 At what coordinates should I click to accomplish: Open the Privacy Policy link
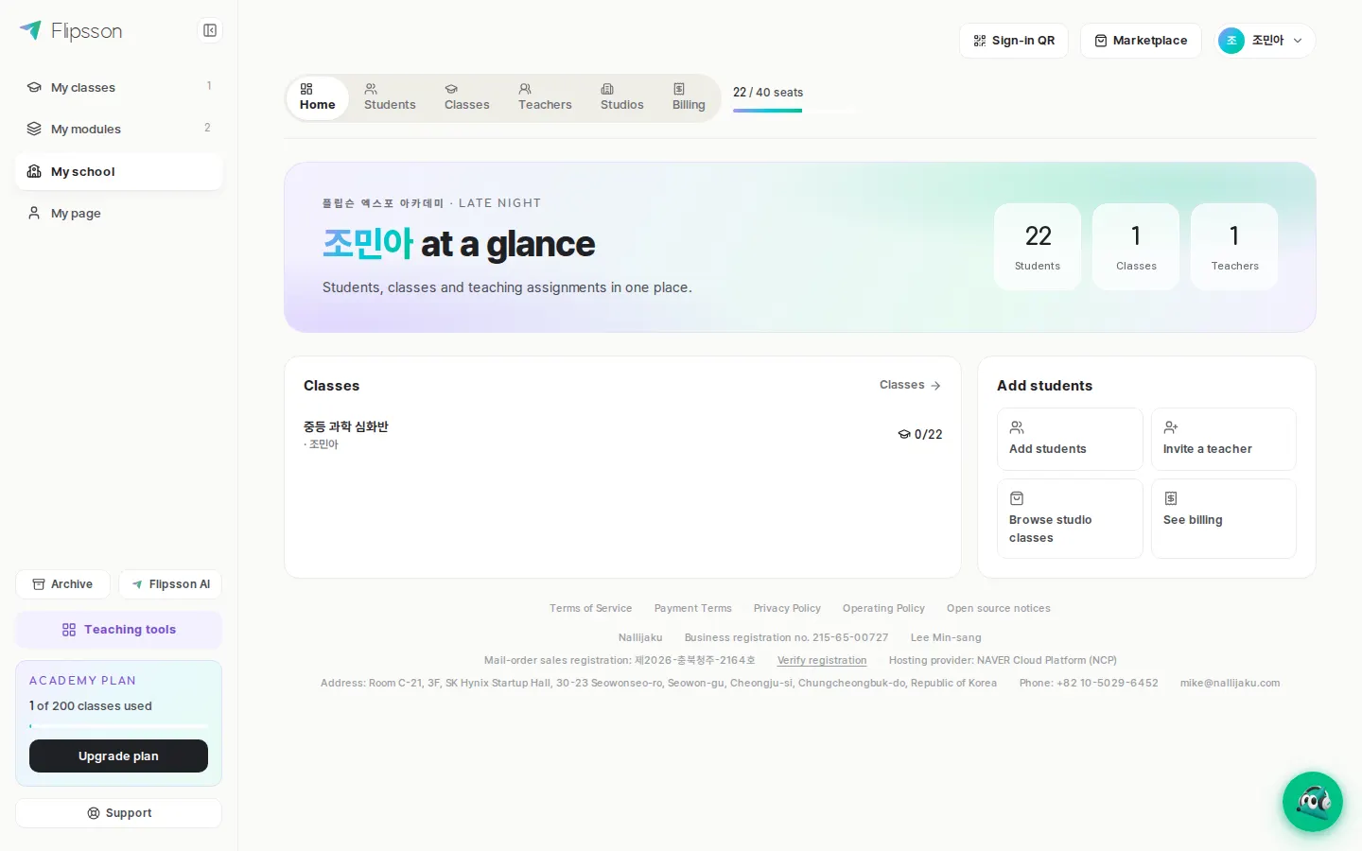pos(787,608)
